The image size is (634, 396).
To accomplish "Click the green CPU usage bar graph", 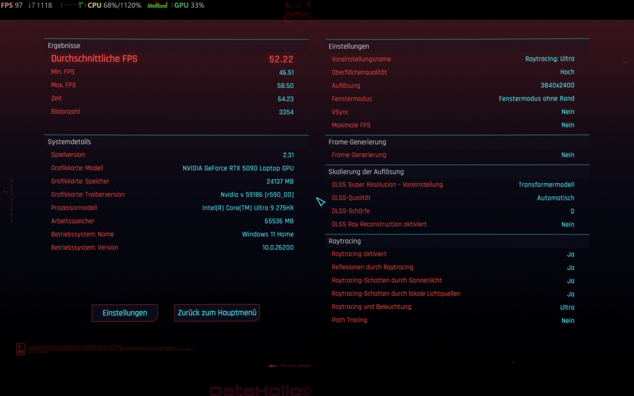I will click(157, 6).
